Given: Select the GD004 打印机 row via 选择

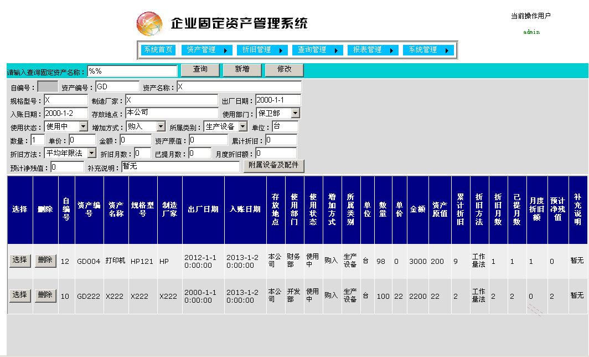Looking at the screenshot, I should pyautogui.click(x=19, y=260).
